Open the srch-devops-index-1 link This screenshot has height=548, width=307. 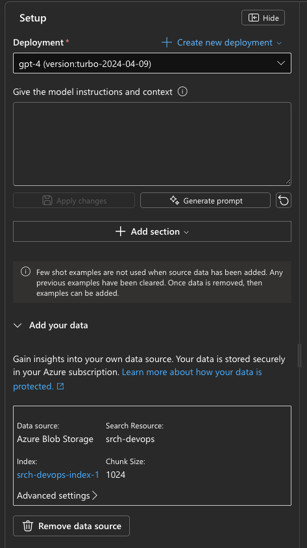pyautogui.click(x=58, y=475)
